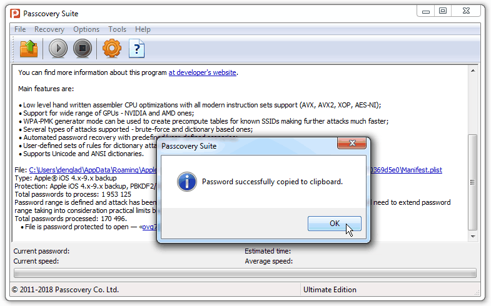Close the clipboard message dialog
Screen dimensions: 491x306
coord(352,143)
